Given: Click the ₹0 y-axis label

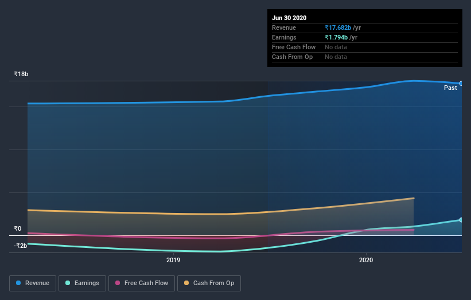Looking at the screenshot, I should coord(17,228).
